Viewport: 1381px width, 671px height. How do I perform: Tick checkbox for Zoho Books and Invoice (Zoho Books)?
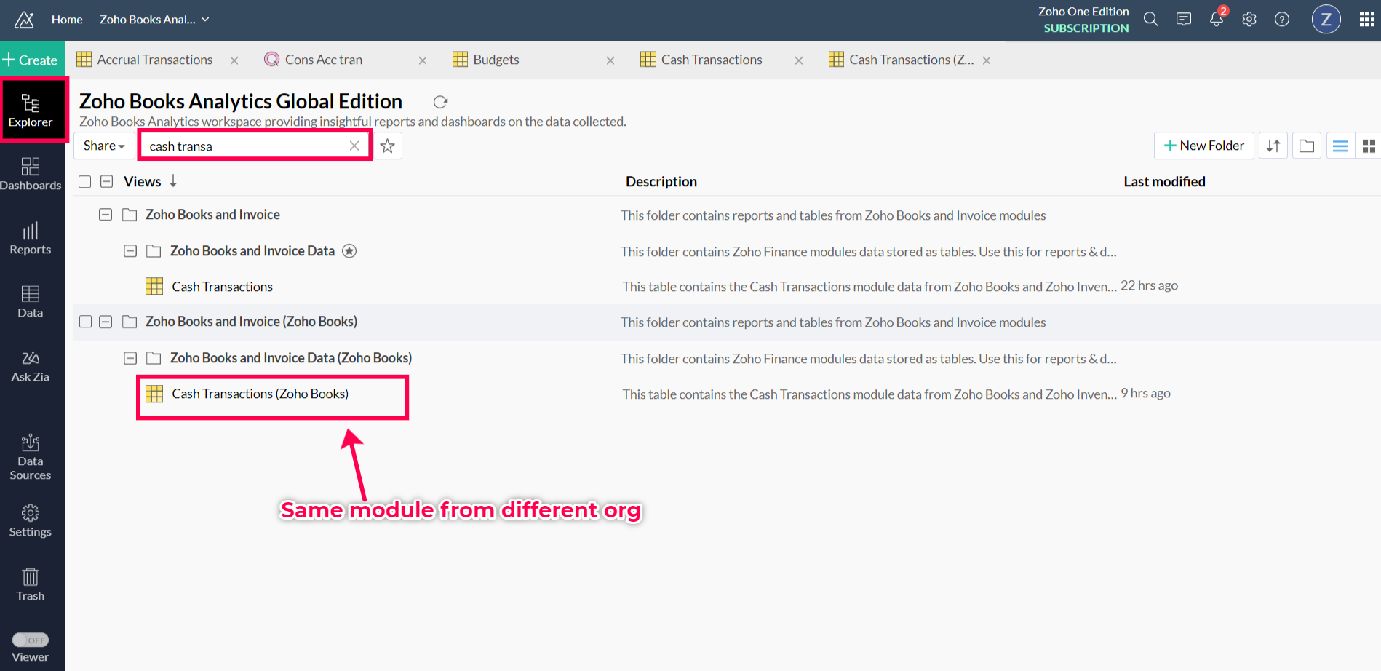point(85,322)
